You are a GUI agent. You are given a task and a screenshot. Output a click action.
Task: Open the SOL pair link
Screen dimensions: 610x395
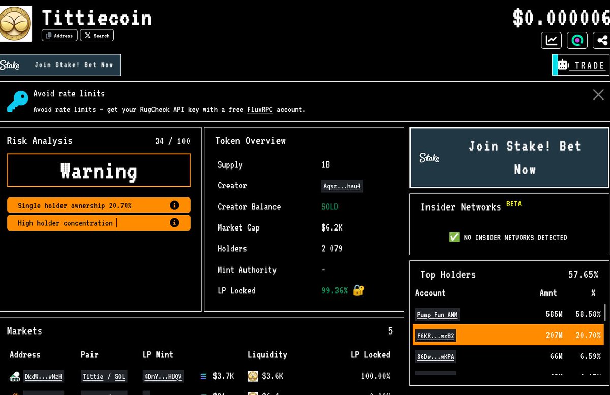(119, 376)
